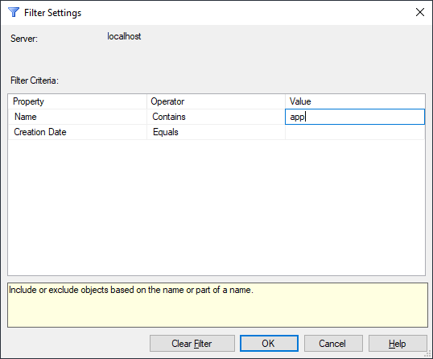Click the dialog resize grip corner
Viewport: 433px width, 359px height.
point(429,355)
